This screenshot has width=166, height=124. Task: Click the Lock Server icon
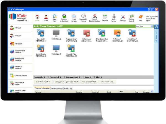pyautogui.click(x=114, y=18)
